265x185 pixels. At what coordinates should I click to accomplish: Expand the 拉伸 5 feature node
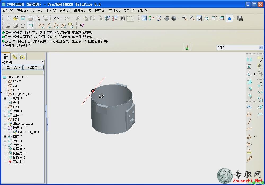click(x=5, y=136)
